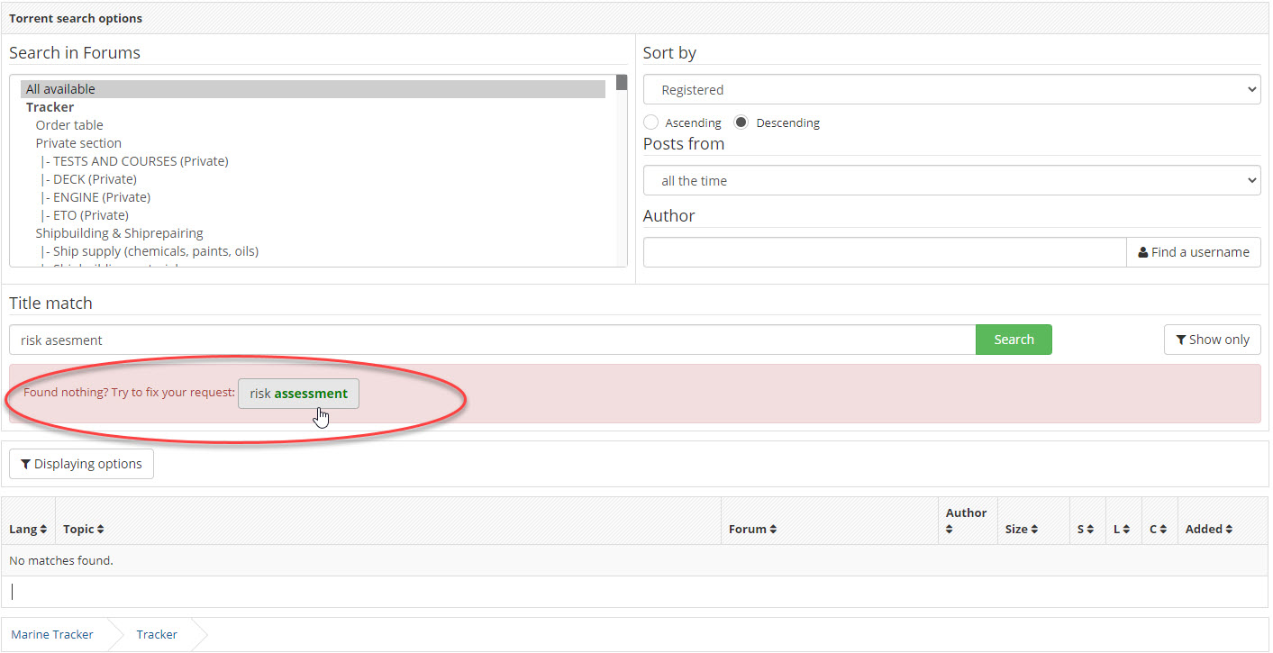Expand the Displaying options panel

click(x=81, y=464)
